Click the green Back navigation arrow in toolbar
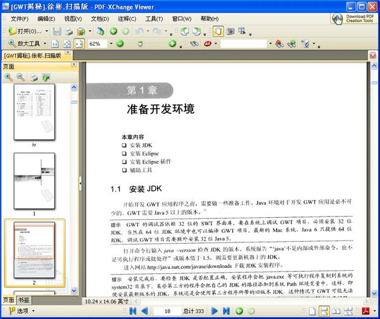 [113, 31]
